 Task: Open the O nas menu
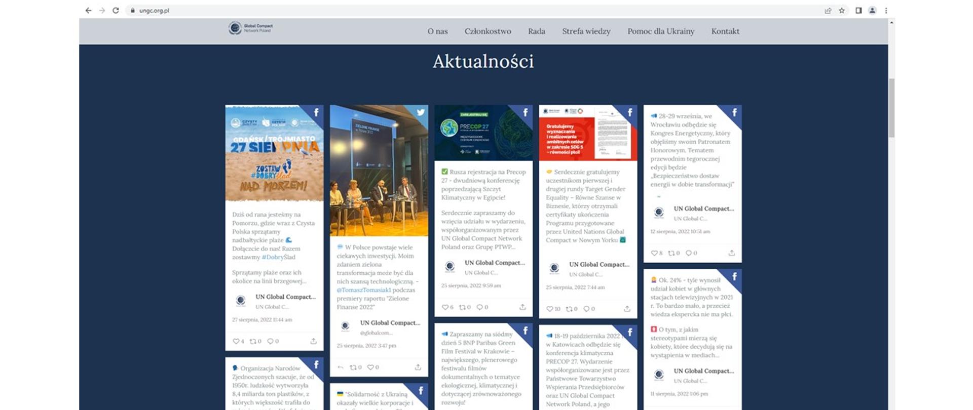point(437,31)
